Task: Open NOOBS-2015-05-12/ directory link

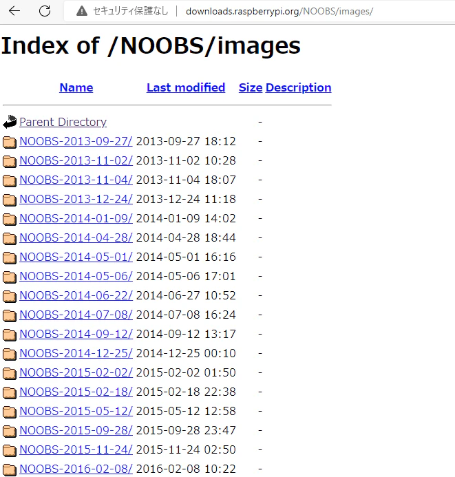Action: (76, 411)
